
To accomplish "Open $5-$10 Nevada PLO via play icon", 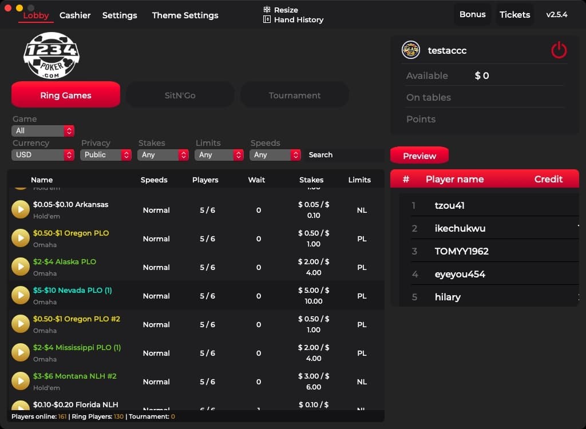I will tap(21, 296).
